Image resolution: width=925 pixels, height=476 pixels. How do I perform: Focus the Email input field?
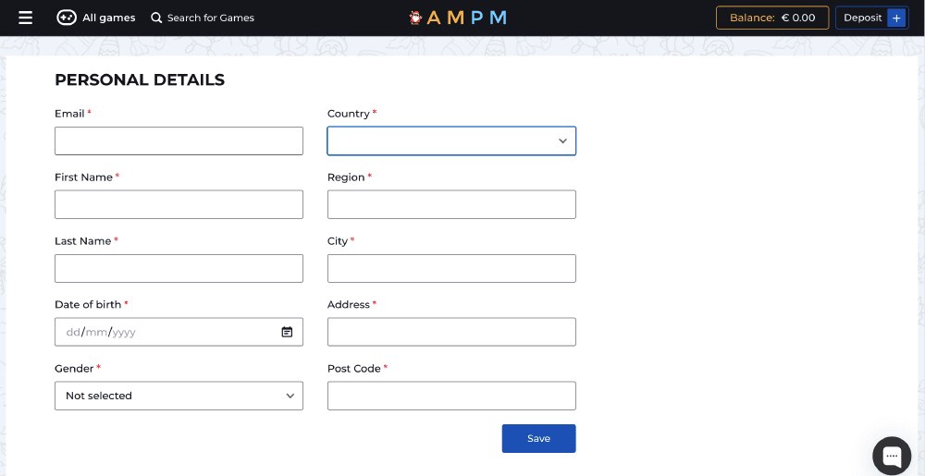pos(179,140)
